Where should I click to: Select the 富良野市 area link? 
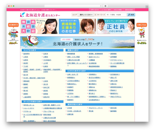(x=26, y=54)
